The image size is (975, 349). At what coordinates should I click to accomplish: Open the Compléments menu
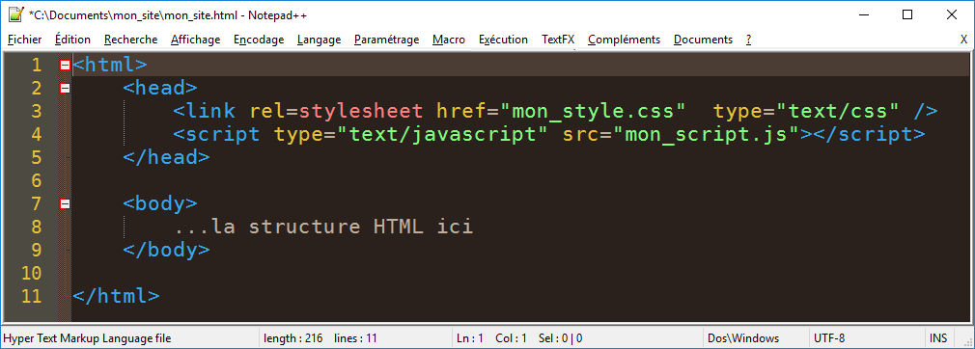(624, 40)
